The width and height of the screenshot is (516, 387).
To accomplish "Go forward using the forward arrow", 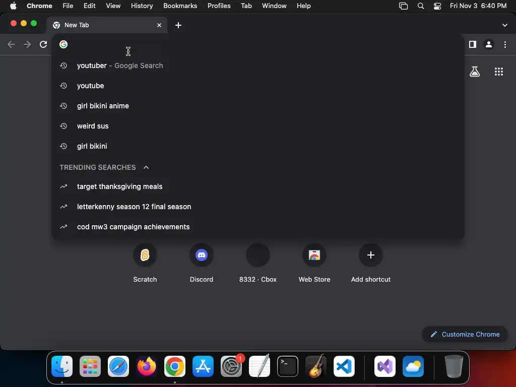I will (x=27, y=44).
